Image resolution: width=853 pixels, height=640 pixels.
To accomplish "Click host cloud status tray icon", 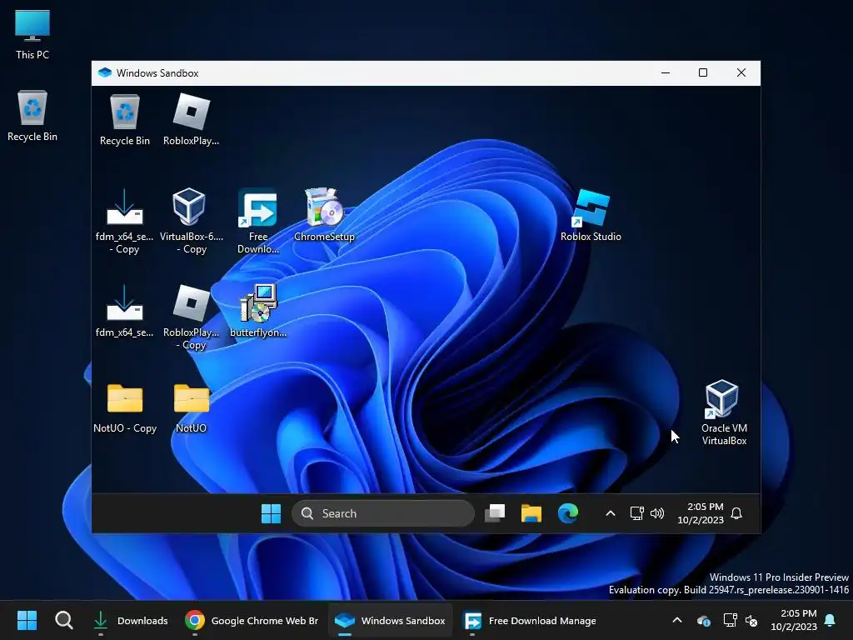I will tap(703, 620).
